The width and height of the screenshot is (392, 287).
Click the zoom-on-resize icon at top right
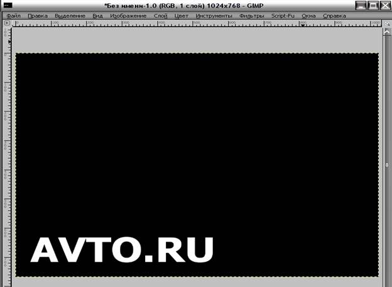pos(387,23)
